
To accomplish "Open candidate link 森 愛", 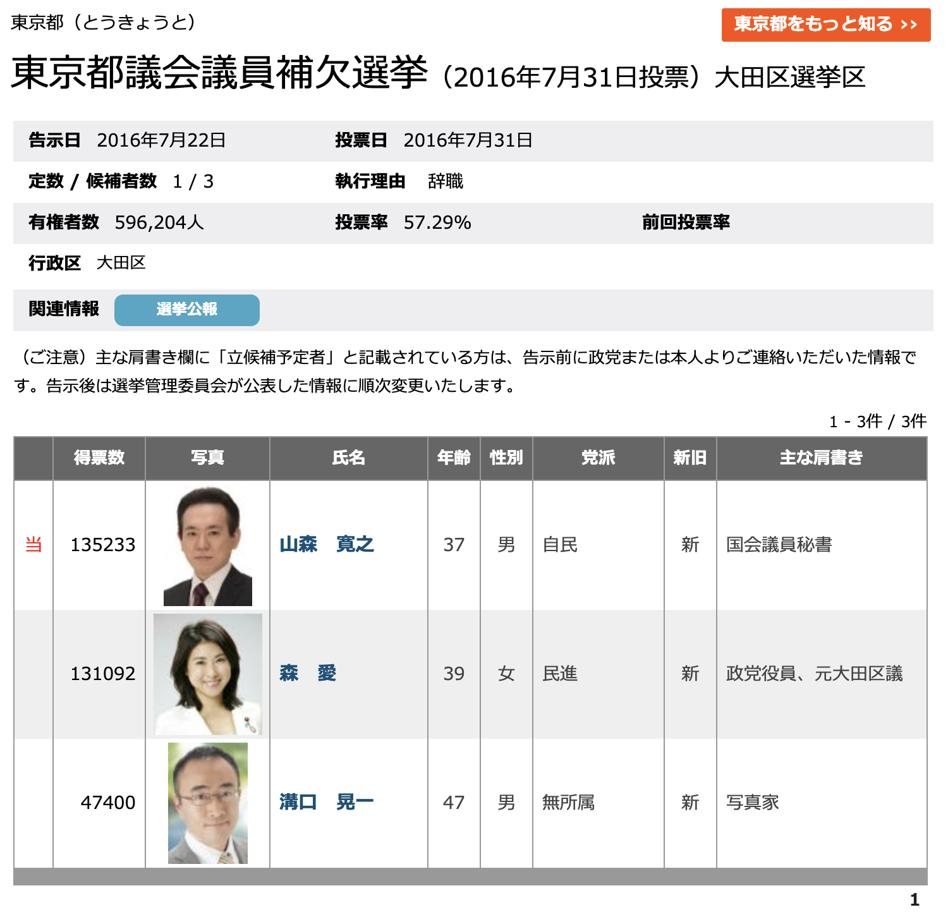I will pyautogui.click(x=308, y=673).
